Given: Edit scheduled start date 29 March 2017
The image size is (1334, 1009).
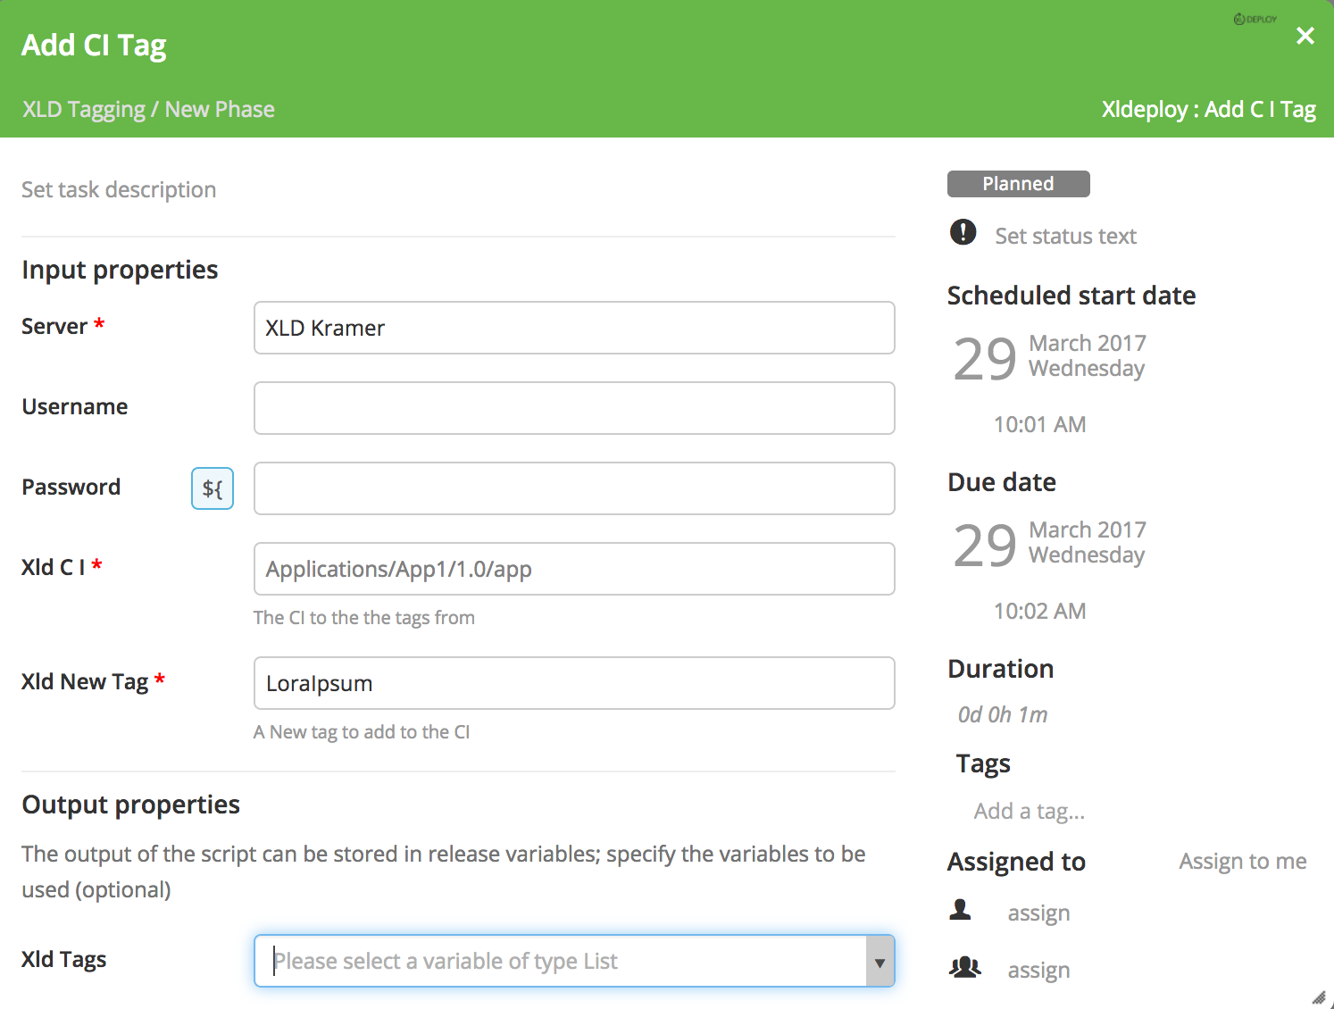Looking at the screenshot, I should pos(1049,357).
